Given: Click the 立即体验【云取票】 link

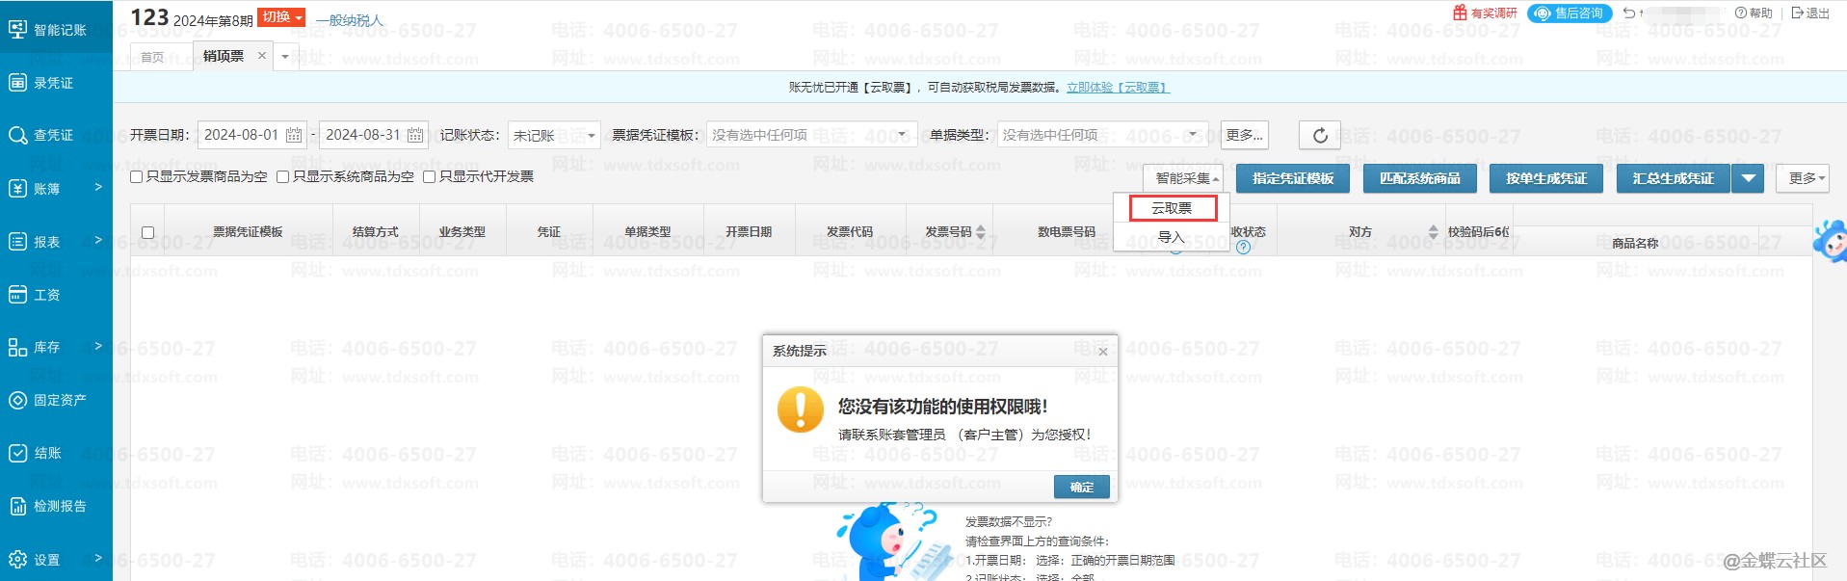Looking at the screenshot, I should (x=1118, y=88).
